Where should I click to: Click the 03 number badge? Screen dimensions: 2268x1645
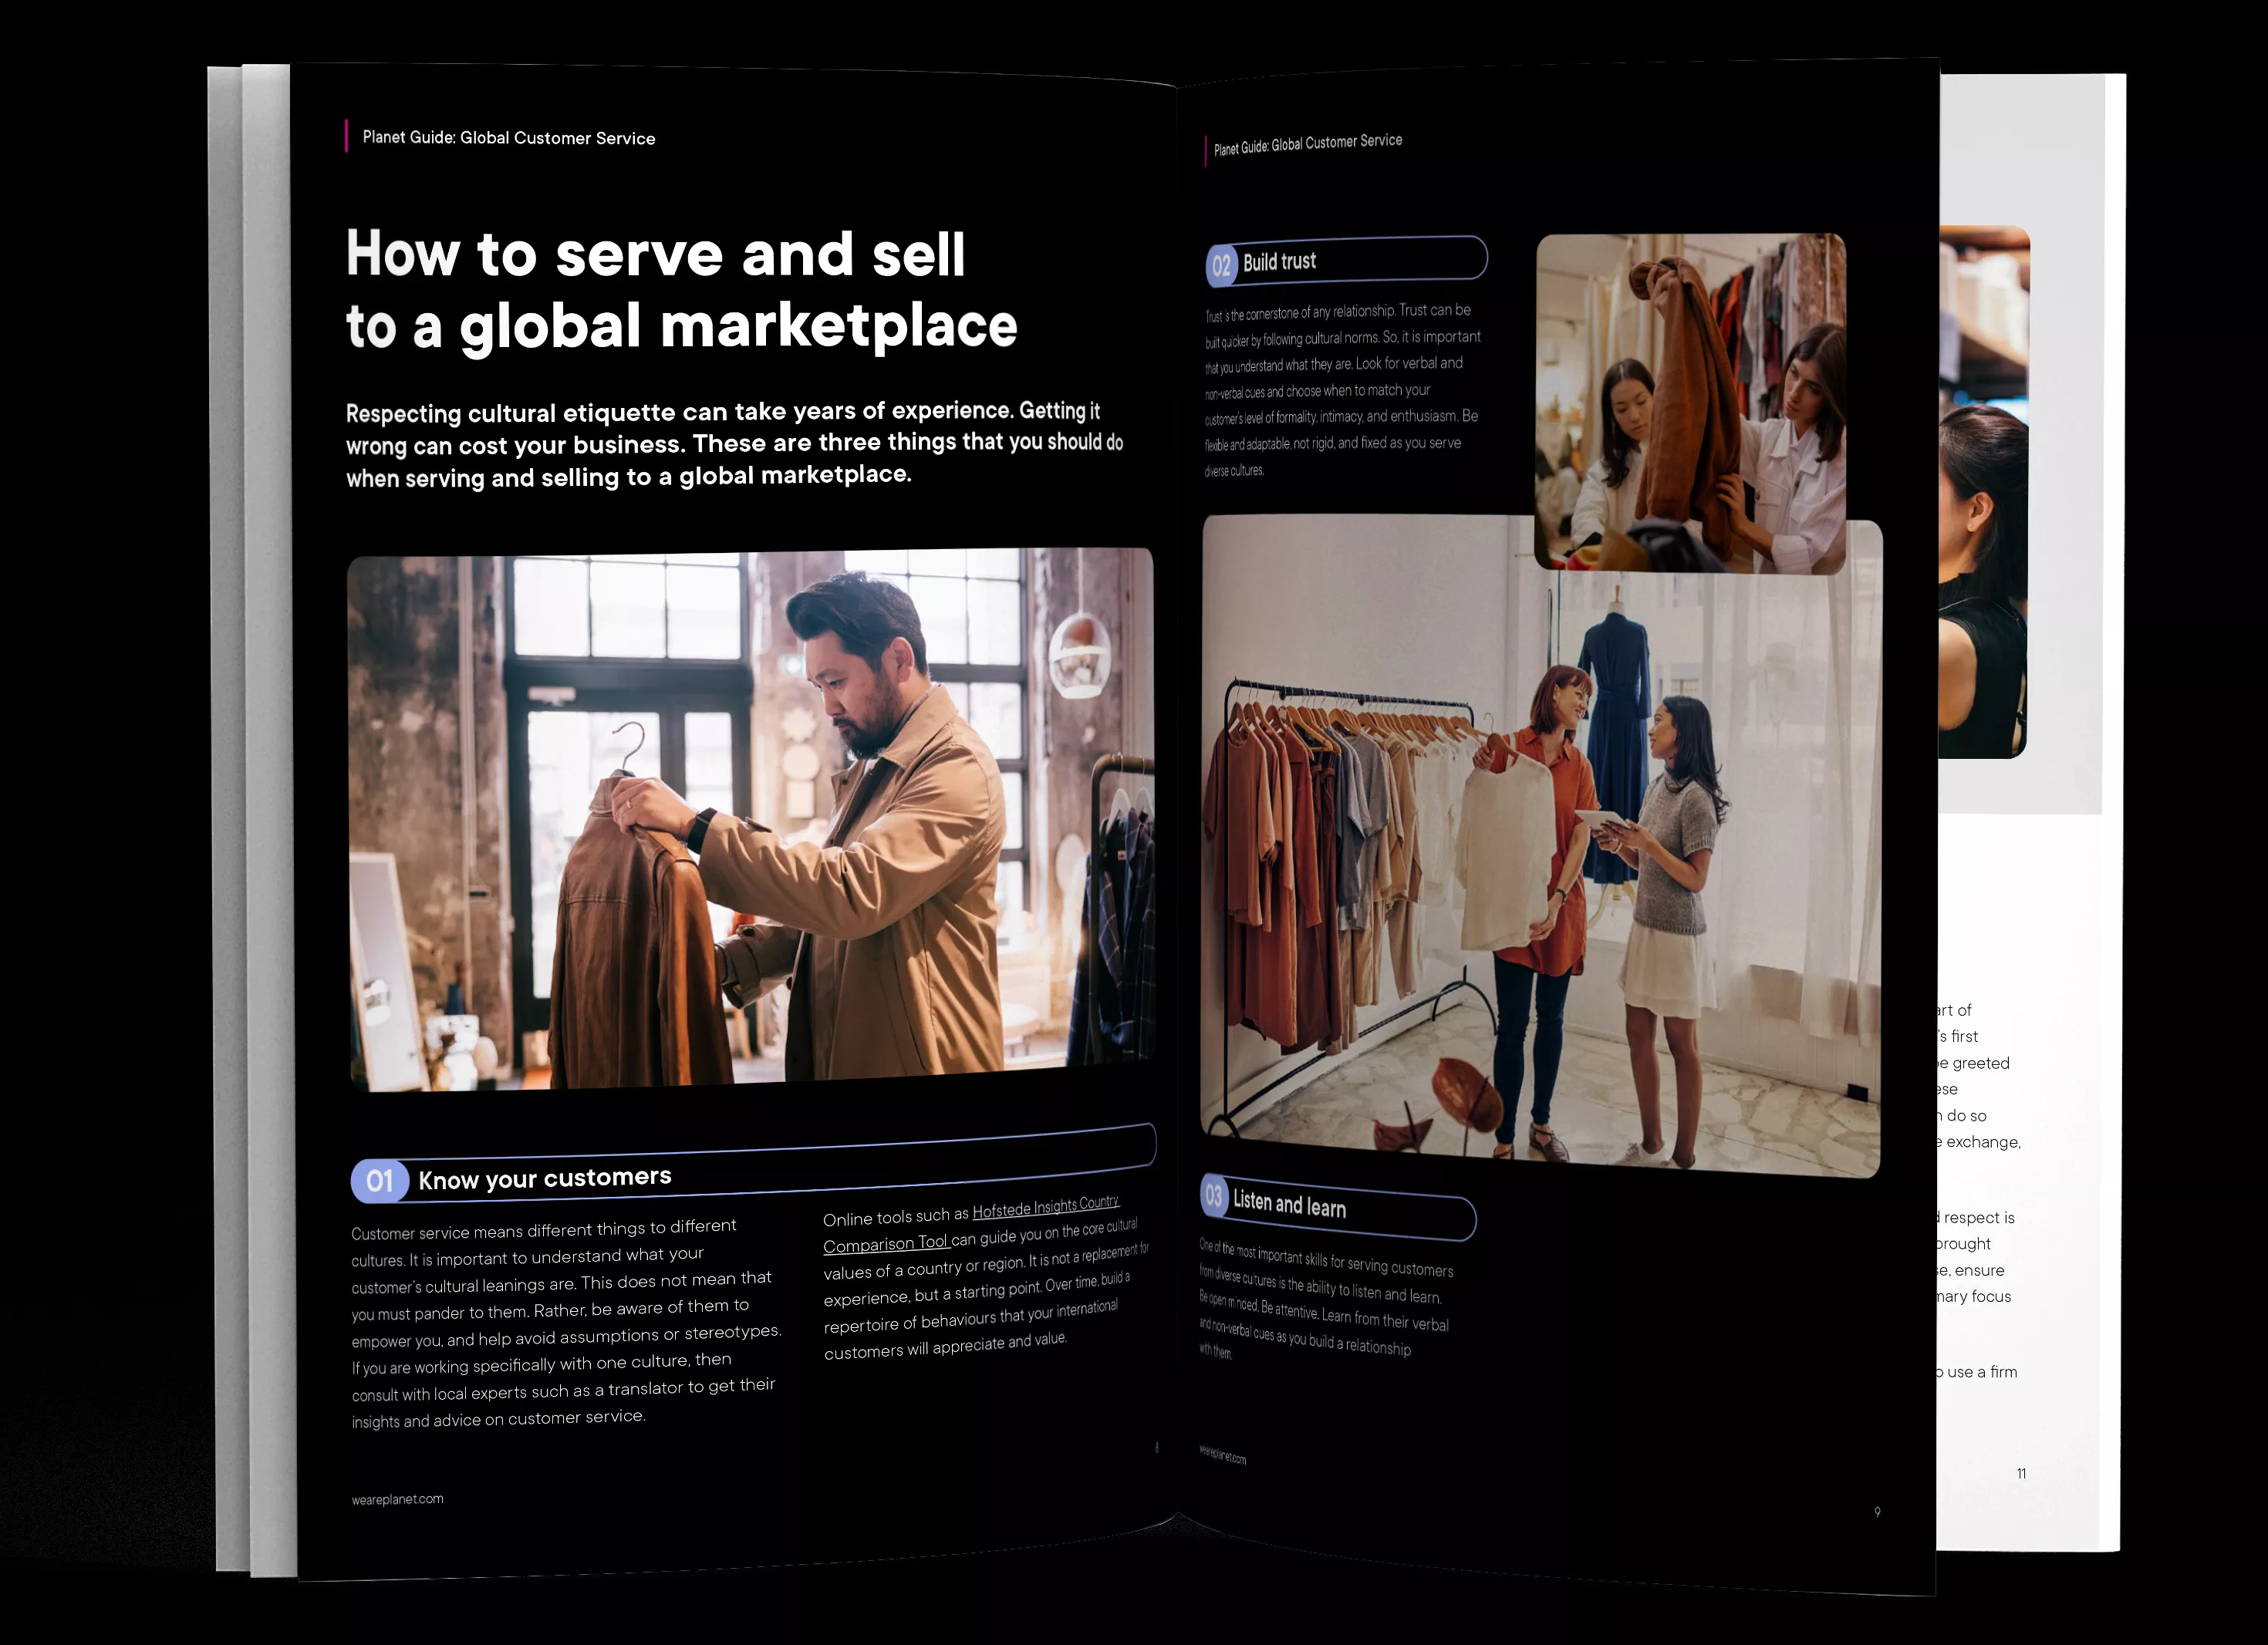(x=1213, y=1196)
